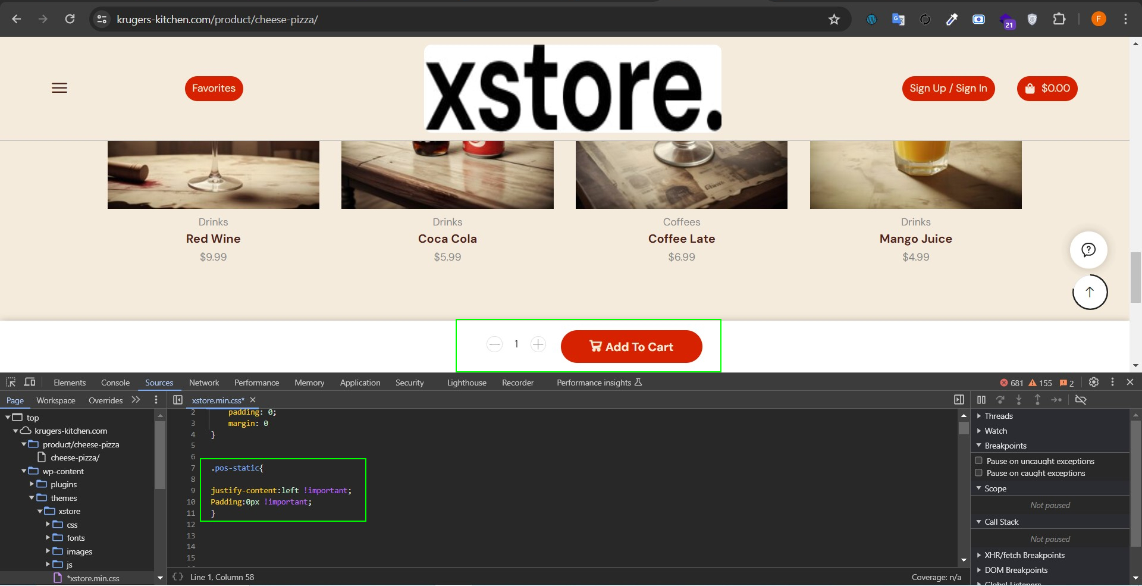Click Sign Up / Sign In button
The image size is (1142, 586).
click(948, 88)
